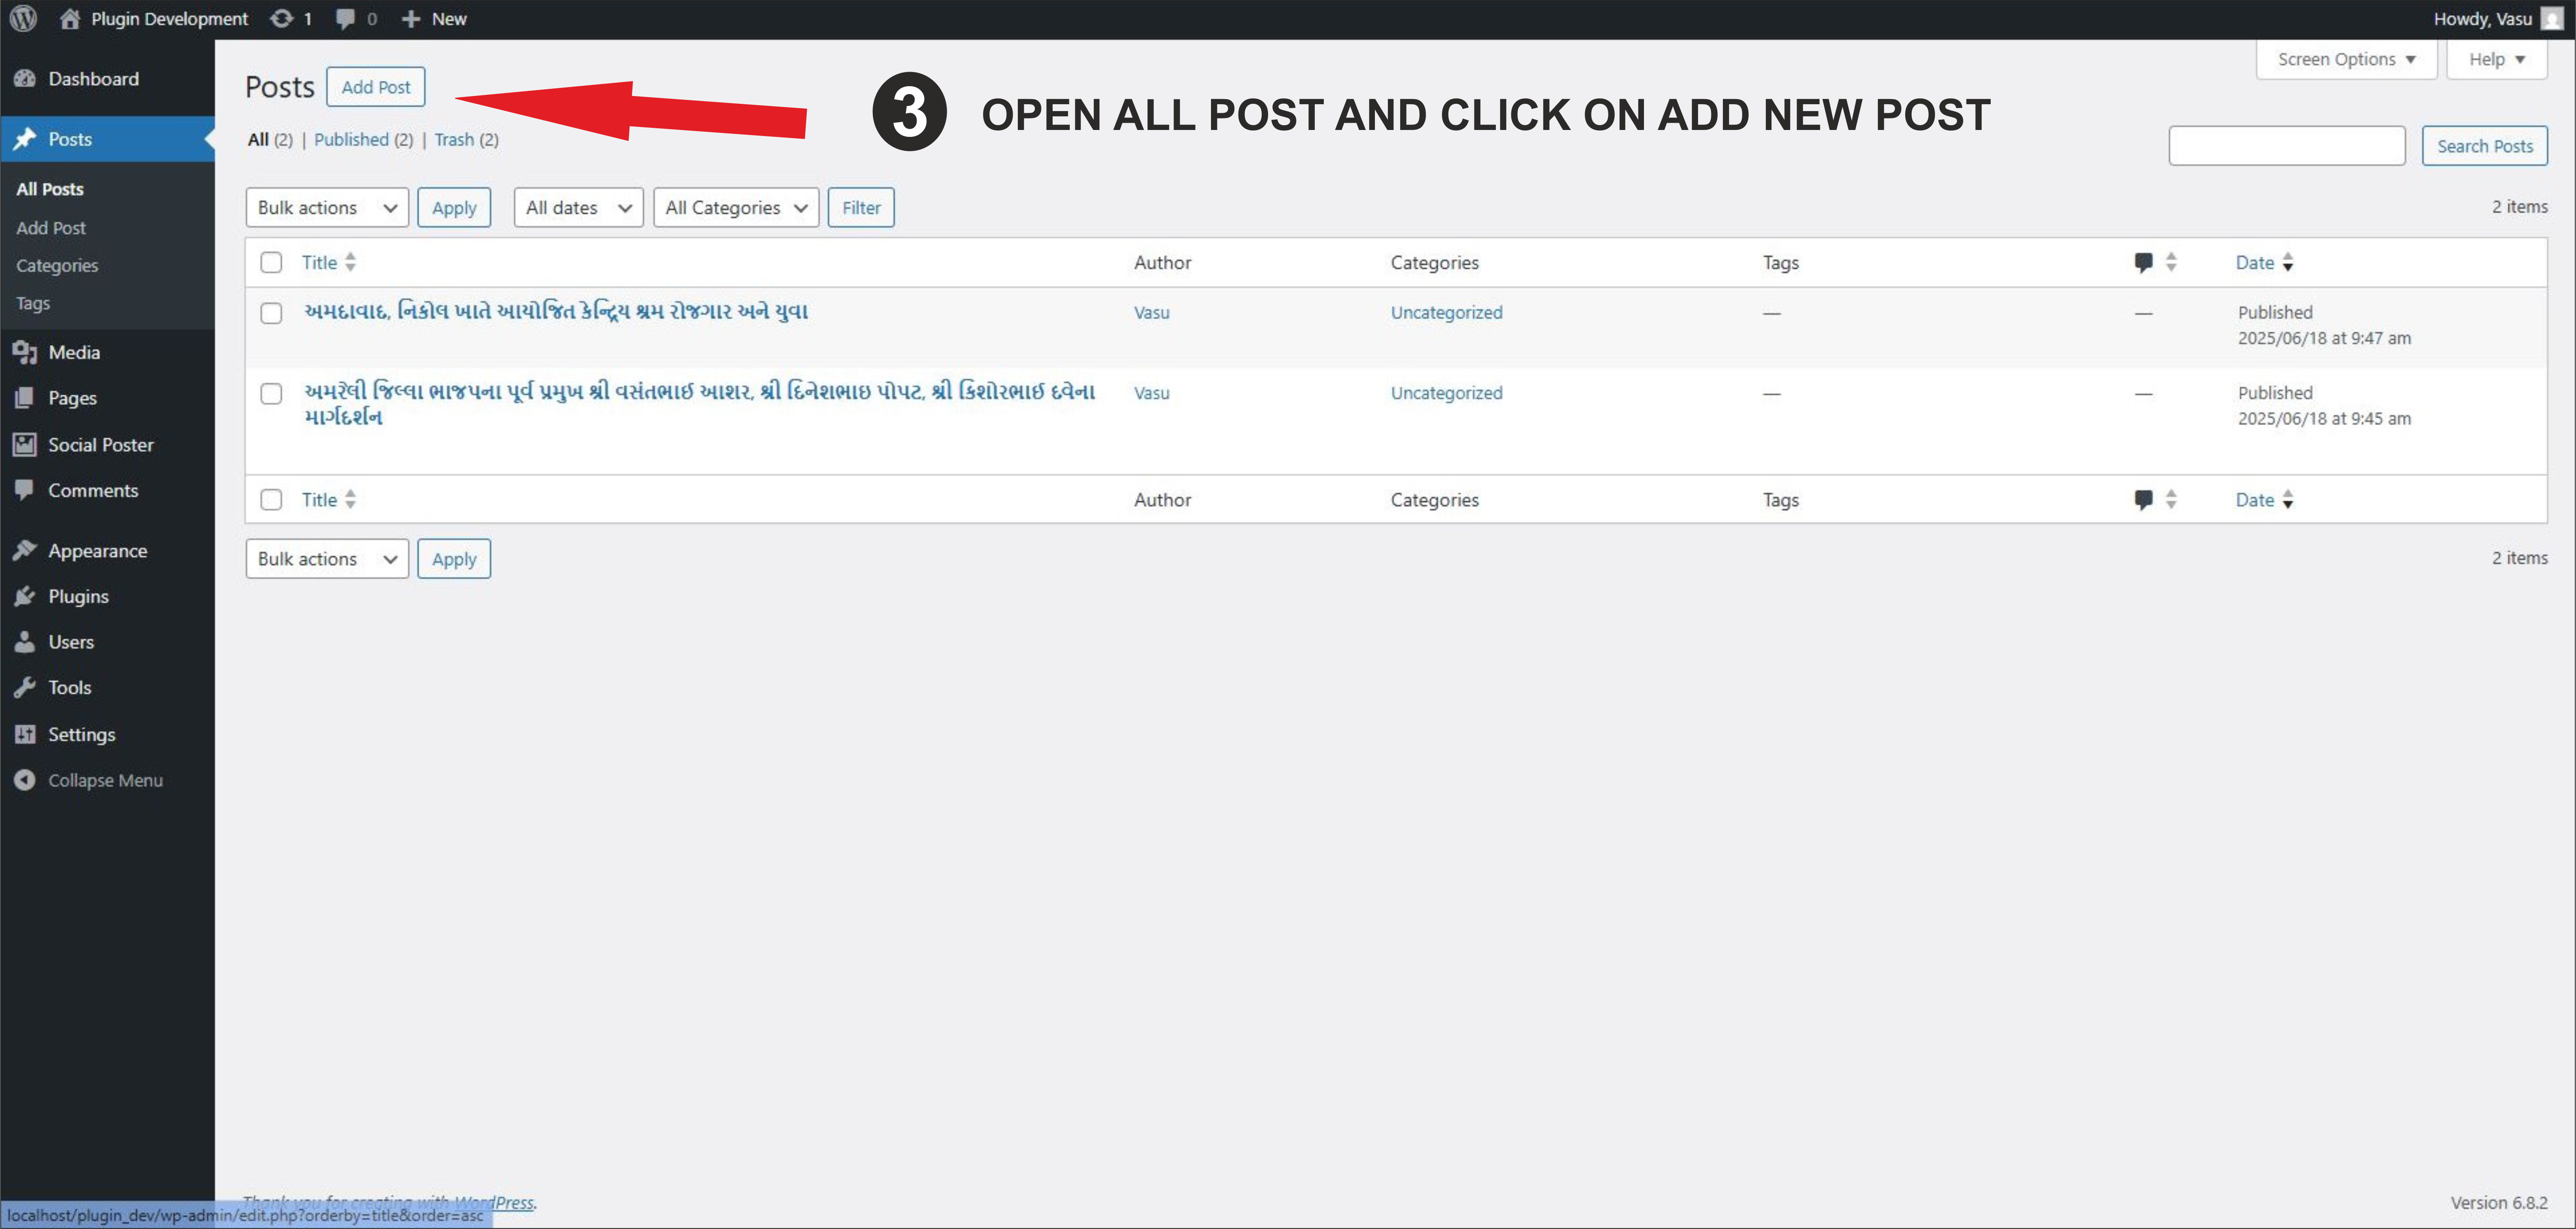Open the bottom Bulk actions dropdown
This screenshot has width=2576, height=1229.
coord(327,558)
